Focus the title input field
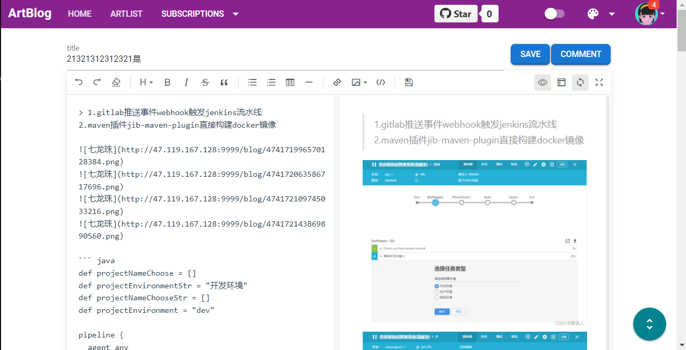Screen dimensions: 686x350 [285, 59]
